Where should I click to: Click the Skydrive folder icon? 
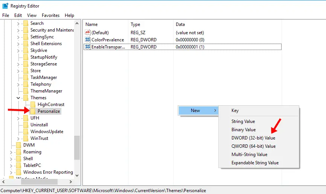pyautogui.click(x=26, y=50)
